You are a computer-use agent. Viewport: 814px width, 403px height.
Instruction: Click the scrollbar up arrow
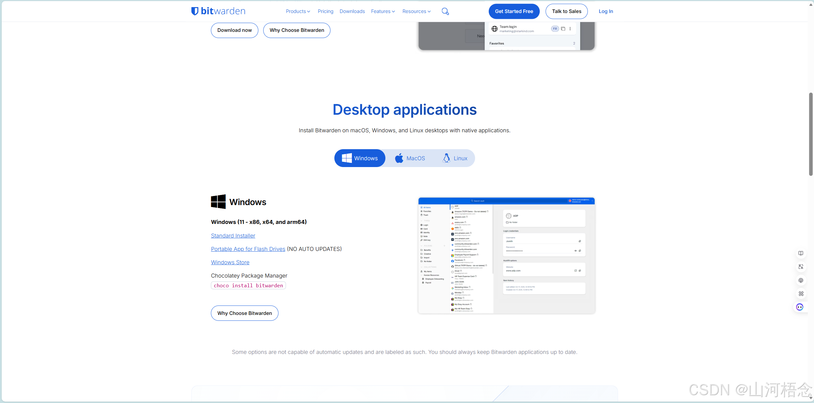pyautogui.click(x=811, y=5)
